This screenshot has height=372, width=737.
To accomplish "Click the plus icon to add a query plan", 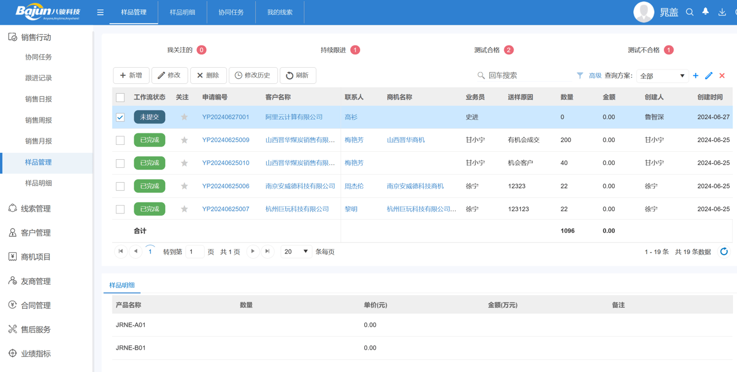I will click(696, 75).
